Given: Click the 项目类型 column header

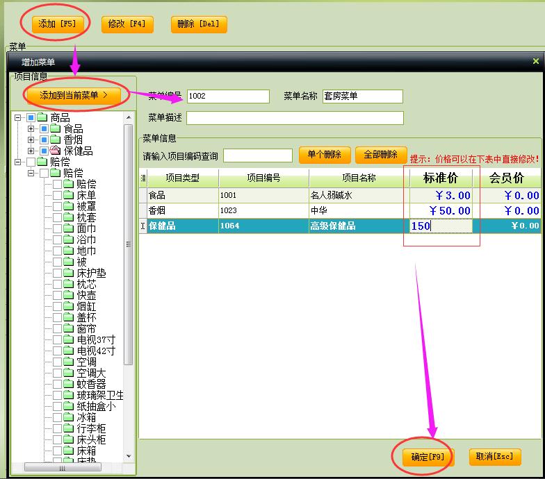Looking at the screenshot, I should (x=183, y=178).
